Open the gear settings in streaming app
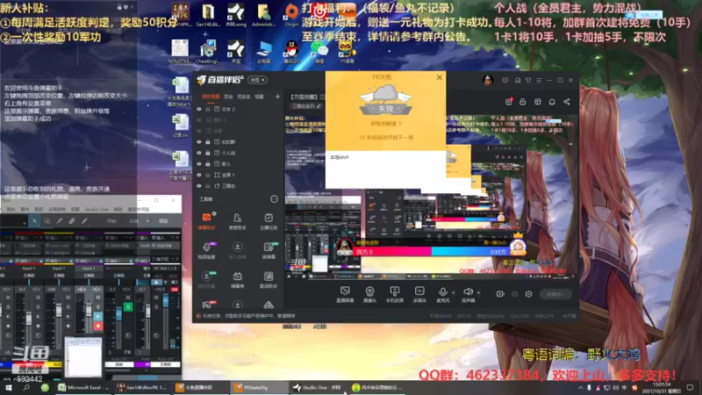 [529, 294]
